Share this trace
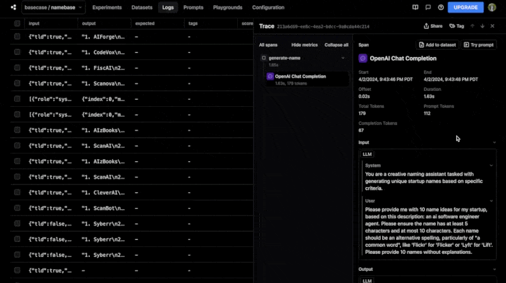This screenshot has height=283, width=506. click(433, 26)
